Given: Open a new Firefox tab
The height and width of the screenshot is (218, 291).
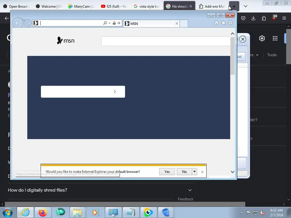Looking at the screenshot, I should [x=234, y=6].
